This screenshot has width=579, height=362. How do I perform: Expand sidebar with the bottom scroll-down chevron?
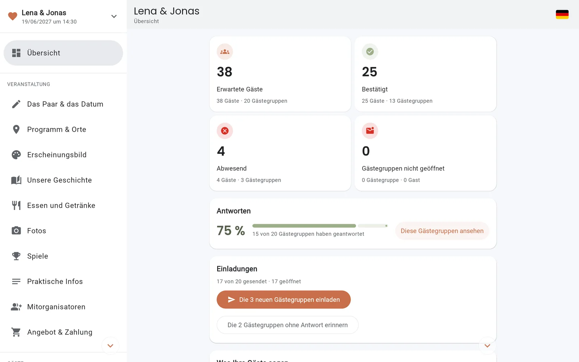click(x=110, y=346)
